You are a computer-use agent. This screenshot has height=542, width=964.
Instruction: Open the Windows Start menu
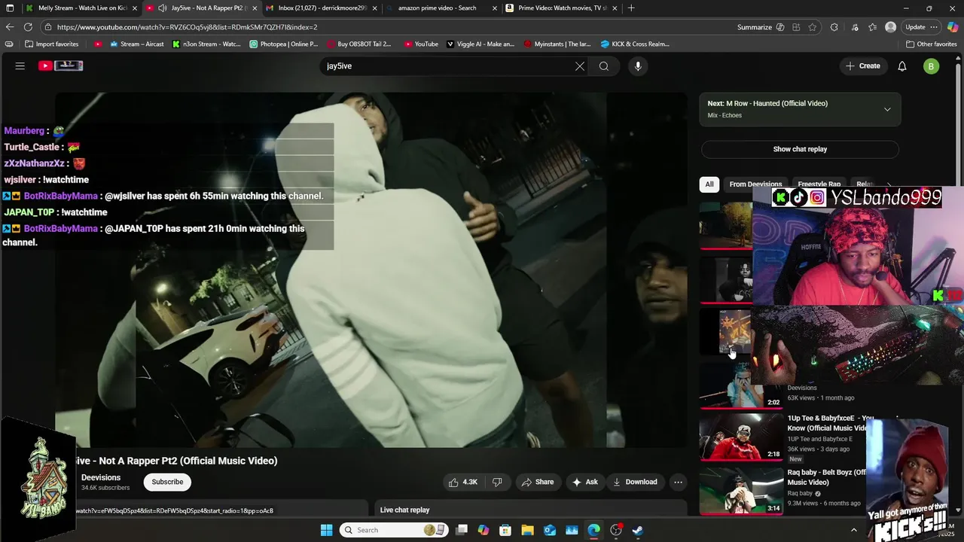[326, 530]
